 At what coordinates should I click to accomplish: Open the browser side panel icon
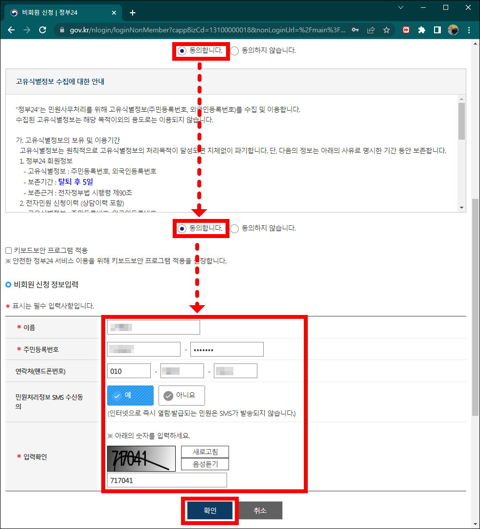pos(437,30)
